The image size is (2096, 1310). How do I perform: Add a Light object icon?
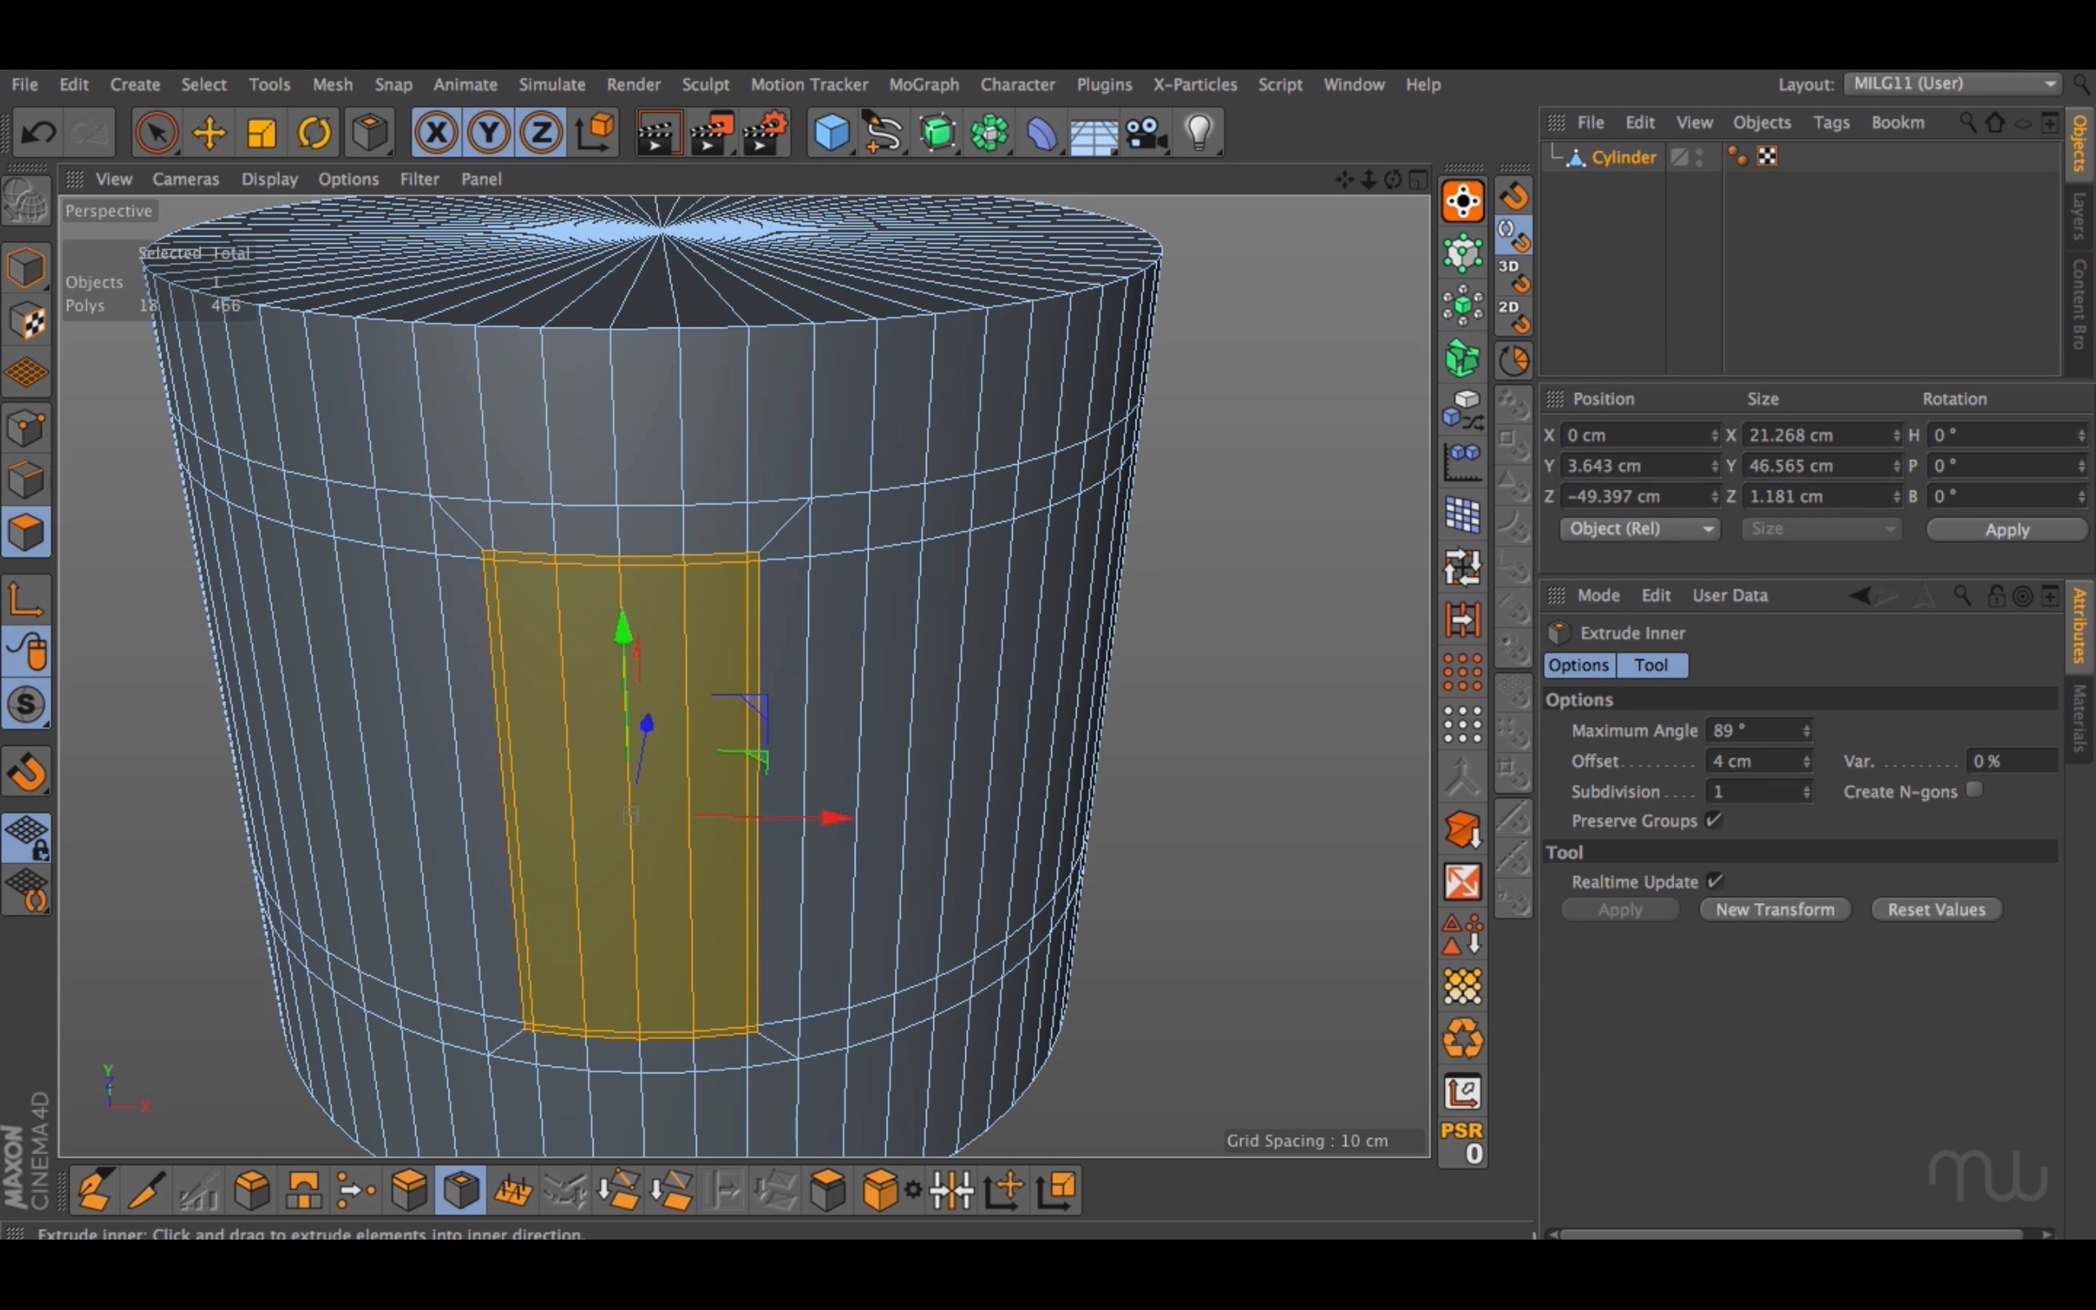1199,133
